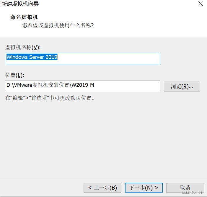This screenshot has height=197, width=207.
Task: Click the hint about 首选项 default location
Action: 50,98
